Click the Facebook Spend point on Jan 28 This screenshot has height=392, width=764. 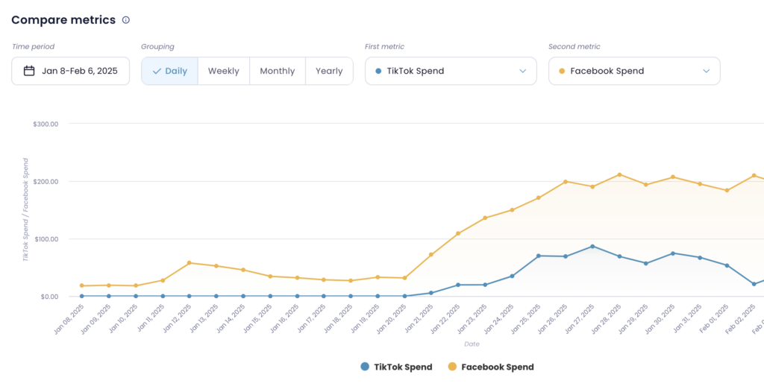pyautogui.click(x=619, y=174)
